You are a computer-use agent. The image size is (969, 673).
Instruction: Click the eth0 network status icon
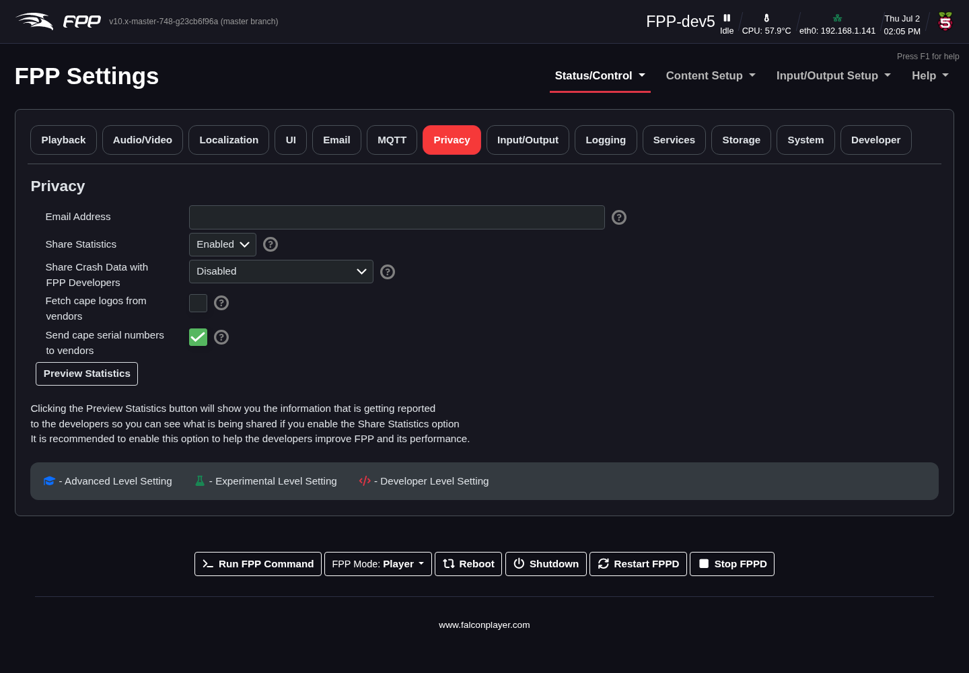pyautogui.click(x=837, y=18)
